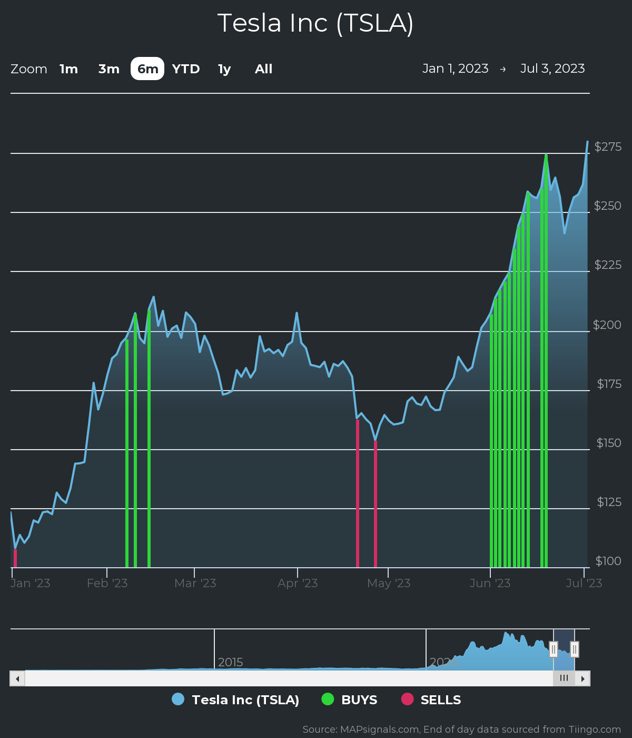Click the $225 y-axis label
Viewport: 632px width, 738px height.
(608, 265)
